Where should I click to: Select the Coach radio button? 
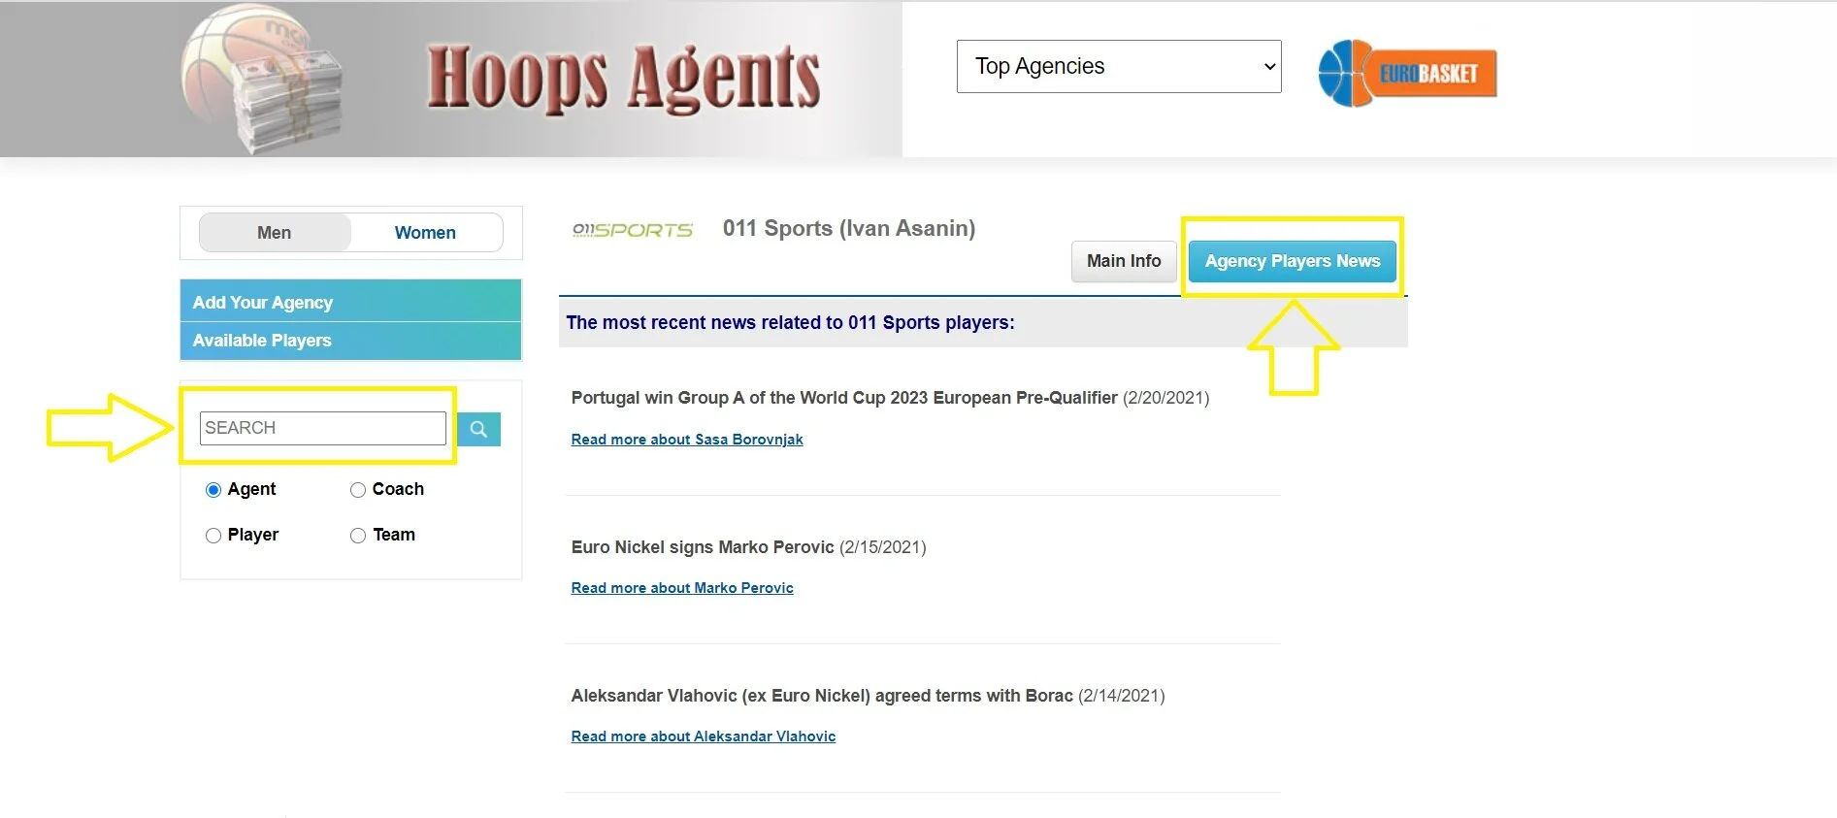pos(358,490)
